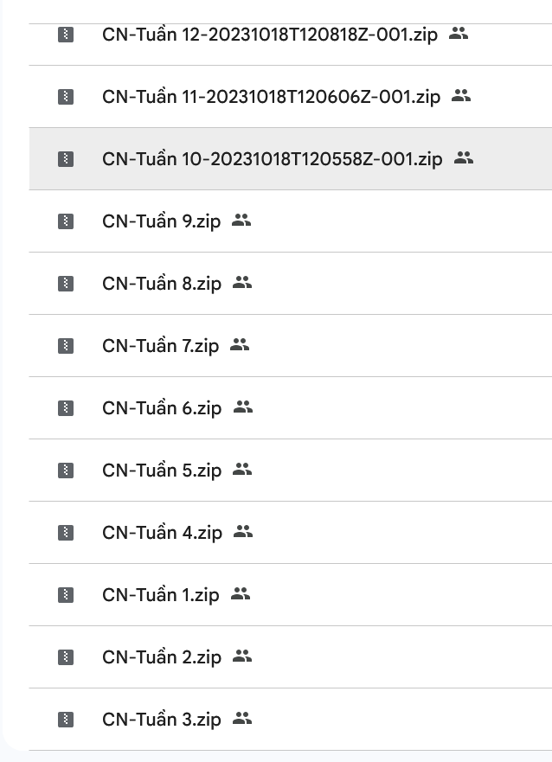Select the CN-Tuần 11-20231018T120606Z-001.zip file name

(271, 97)
